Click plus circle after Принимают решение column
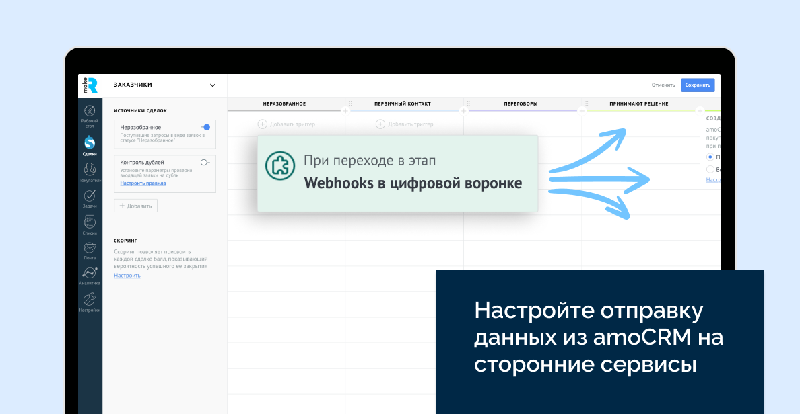This screenshot has height=414, width=800. [700, 110]
